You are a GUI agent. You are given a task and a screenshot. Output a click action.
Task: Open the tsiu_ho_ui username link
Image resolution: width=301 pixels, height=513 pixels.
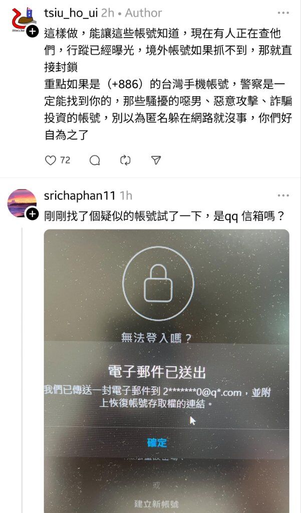coord(71,13)
